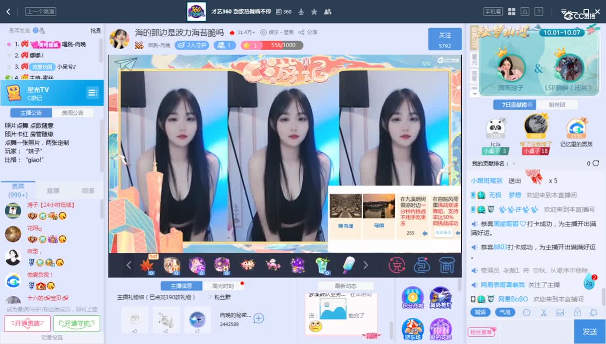Open the previous channel (上一个频道)
Viewport: 606px width, 344px height.
tap(41, 11)
